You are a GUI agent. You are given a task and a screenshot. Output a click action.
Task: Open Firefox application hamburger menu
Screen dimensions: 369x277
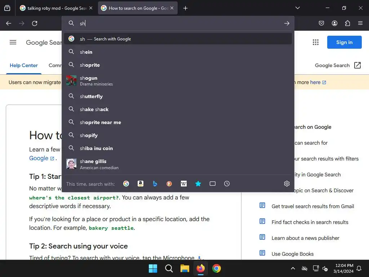360,23
